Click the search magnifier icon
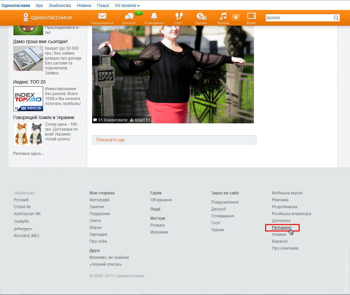The height and width of the screenshot is (295, 350). point(336,18)
